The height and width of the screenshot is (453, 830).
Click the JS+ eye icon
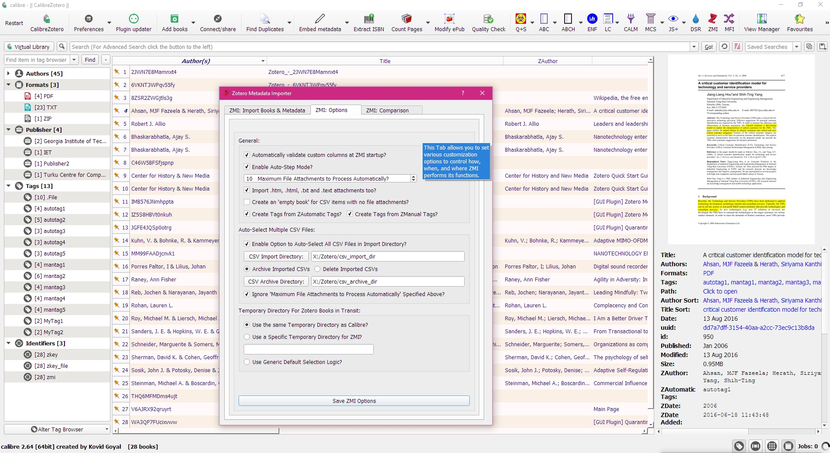[673, 22]
